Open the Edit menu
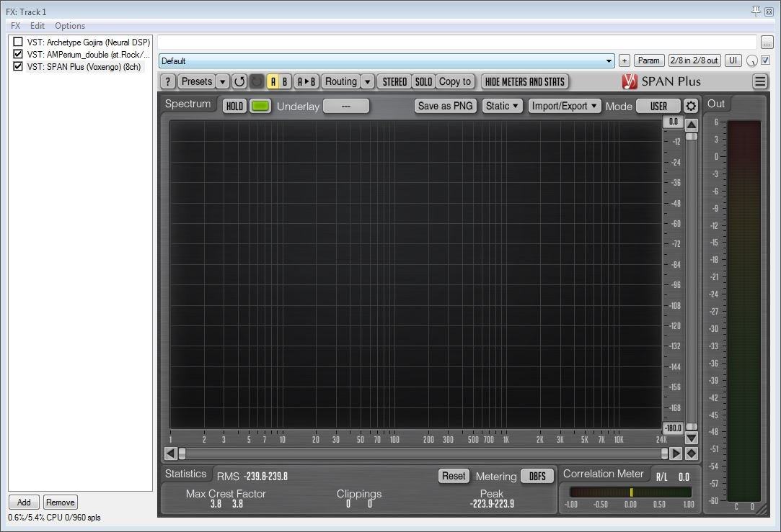781x532 pixels. tap(37, 26)
